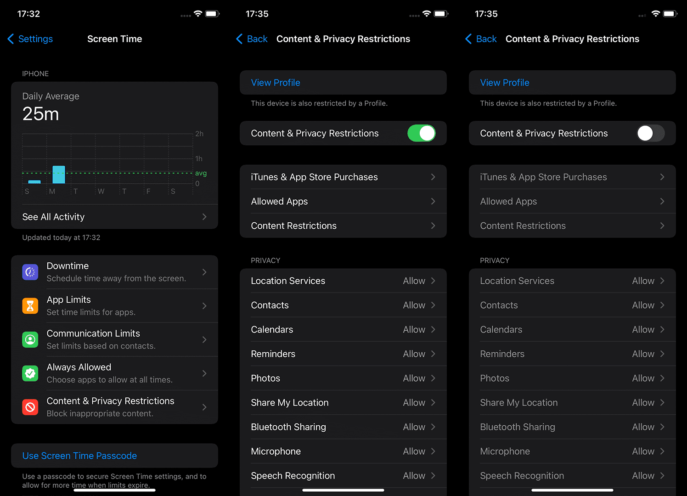This screenshot has height=496, width=687.
Task: Tap greyed-out Bluetooth Sharing in right screen
Action: [572, 427]
